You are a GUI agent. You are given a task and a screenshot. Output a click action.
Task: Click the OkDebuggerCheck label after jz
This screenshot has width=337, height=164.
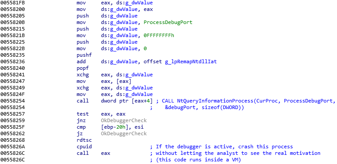124,133
